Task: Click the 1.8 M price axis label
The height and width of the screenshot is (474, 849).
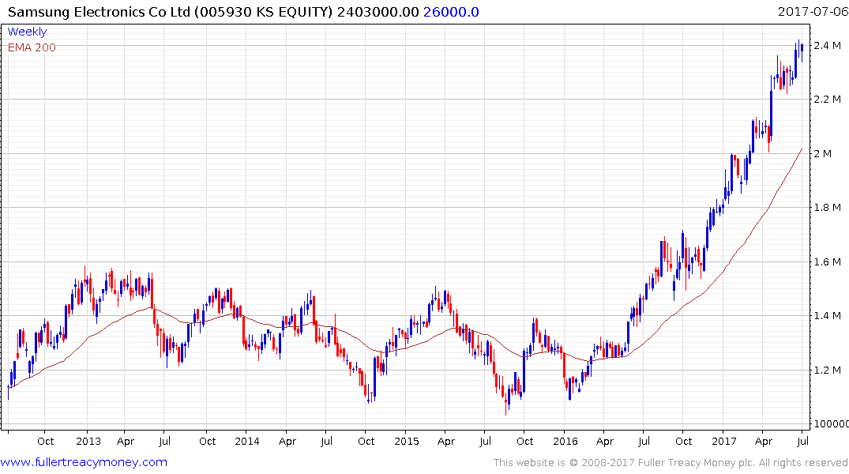Action: (x=828, y=208)
